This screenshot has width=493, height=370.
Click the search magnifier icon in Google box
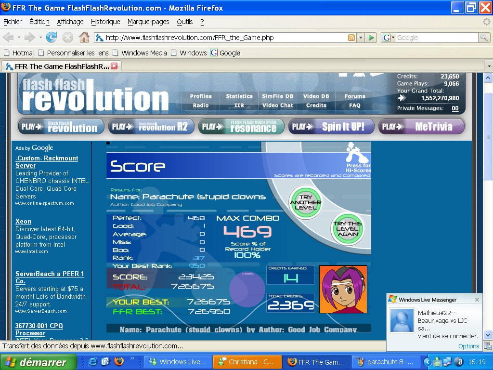point(484,38)
